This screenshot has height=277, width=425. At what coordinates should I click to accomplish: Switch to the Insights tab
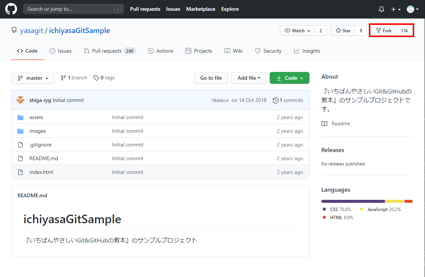click(x=307, y=51)
